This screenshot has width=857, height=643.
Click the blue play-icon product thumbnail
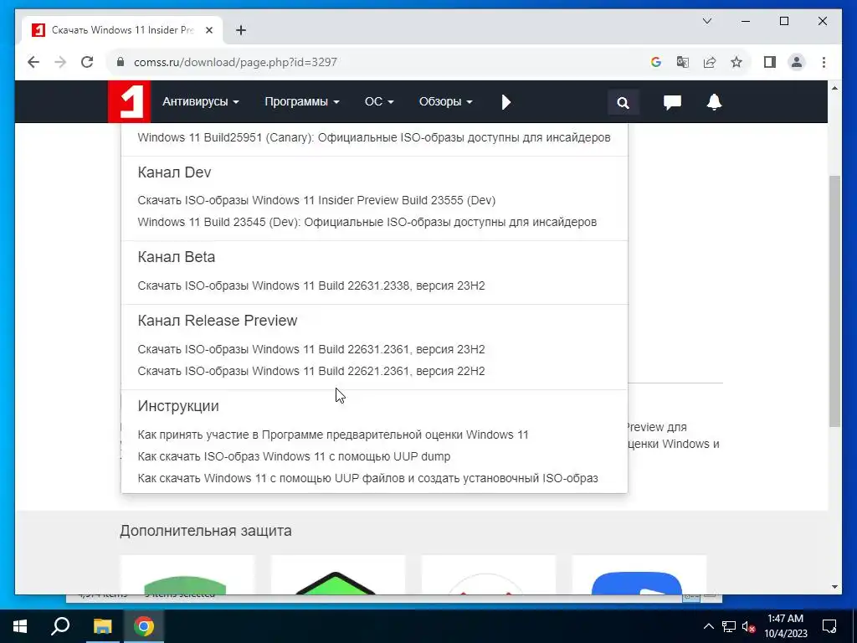[639, 574]
